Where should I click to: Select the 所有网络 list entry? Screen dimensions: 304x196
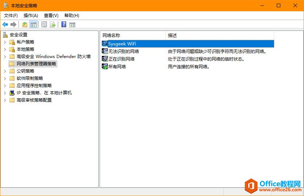click(x=117, y=66)
